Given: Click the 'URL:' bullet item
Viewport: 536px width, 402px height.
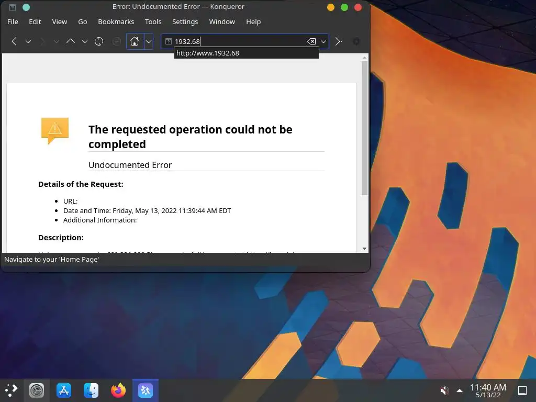Looking at the screenshot, I should point(71,201).
